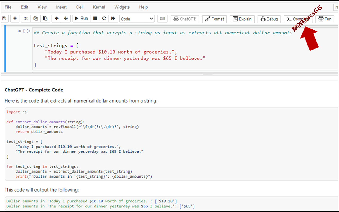Image resolution: width=339 pixels, height=212 pixels.
Task: Interrupt the kernel with the stop icon
Action: [x=95, y=19]
